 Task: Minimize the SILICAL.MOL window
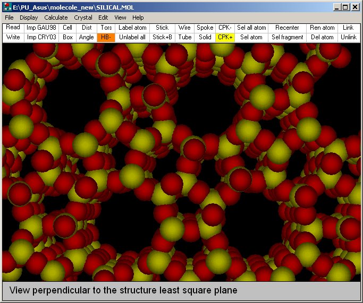point(337,7)
